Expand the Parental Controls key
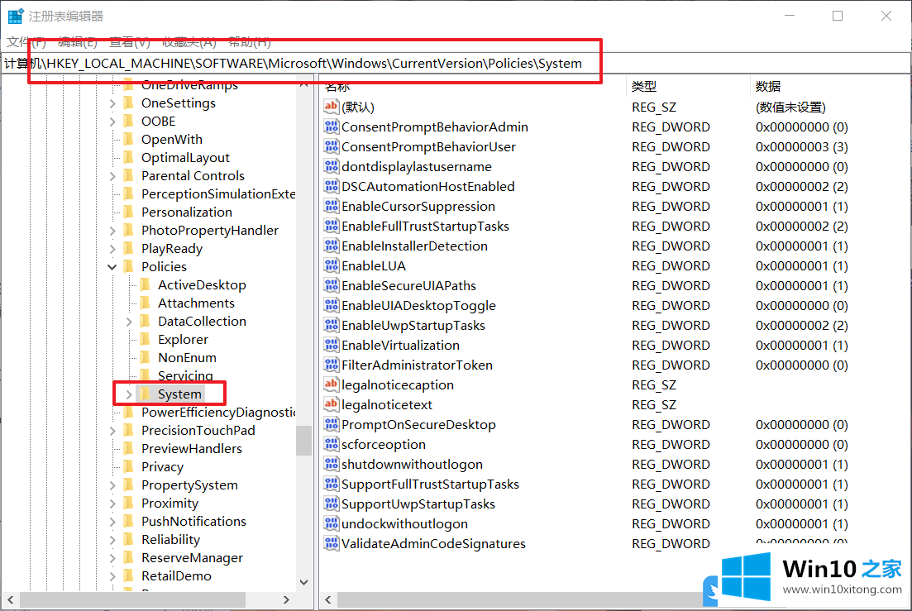Screen dimensions: 912x611 tap(112, 176)
